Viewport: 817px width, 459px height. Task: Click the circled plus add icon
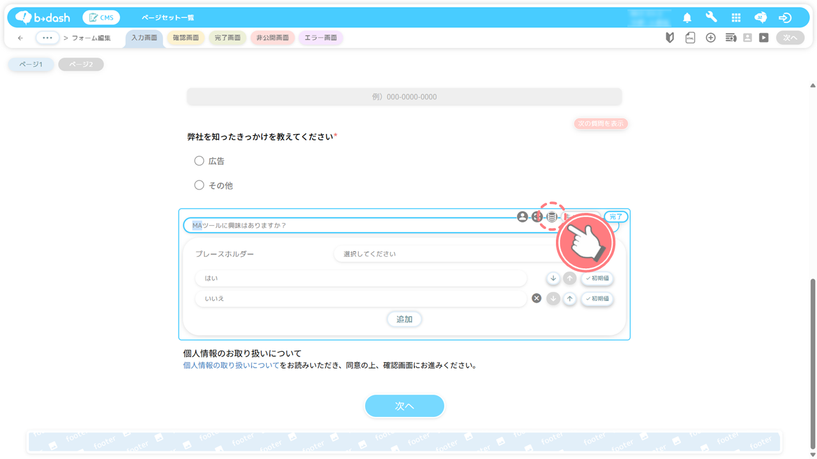[x=710, y=38]
